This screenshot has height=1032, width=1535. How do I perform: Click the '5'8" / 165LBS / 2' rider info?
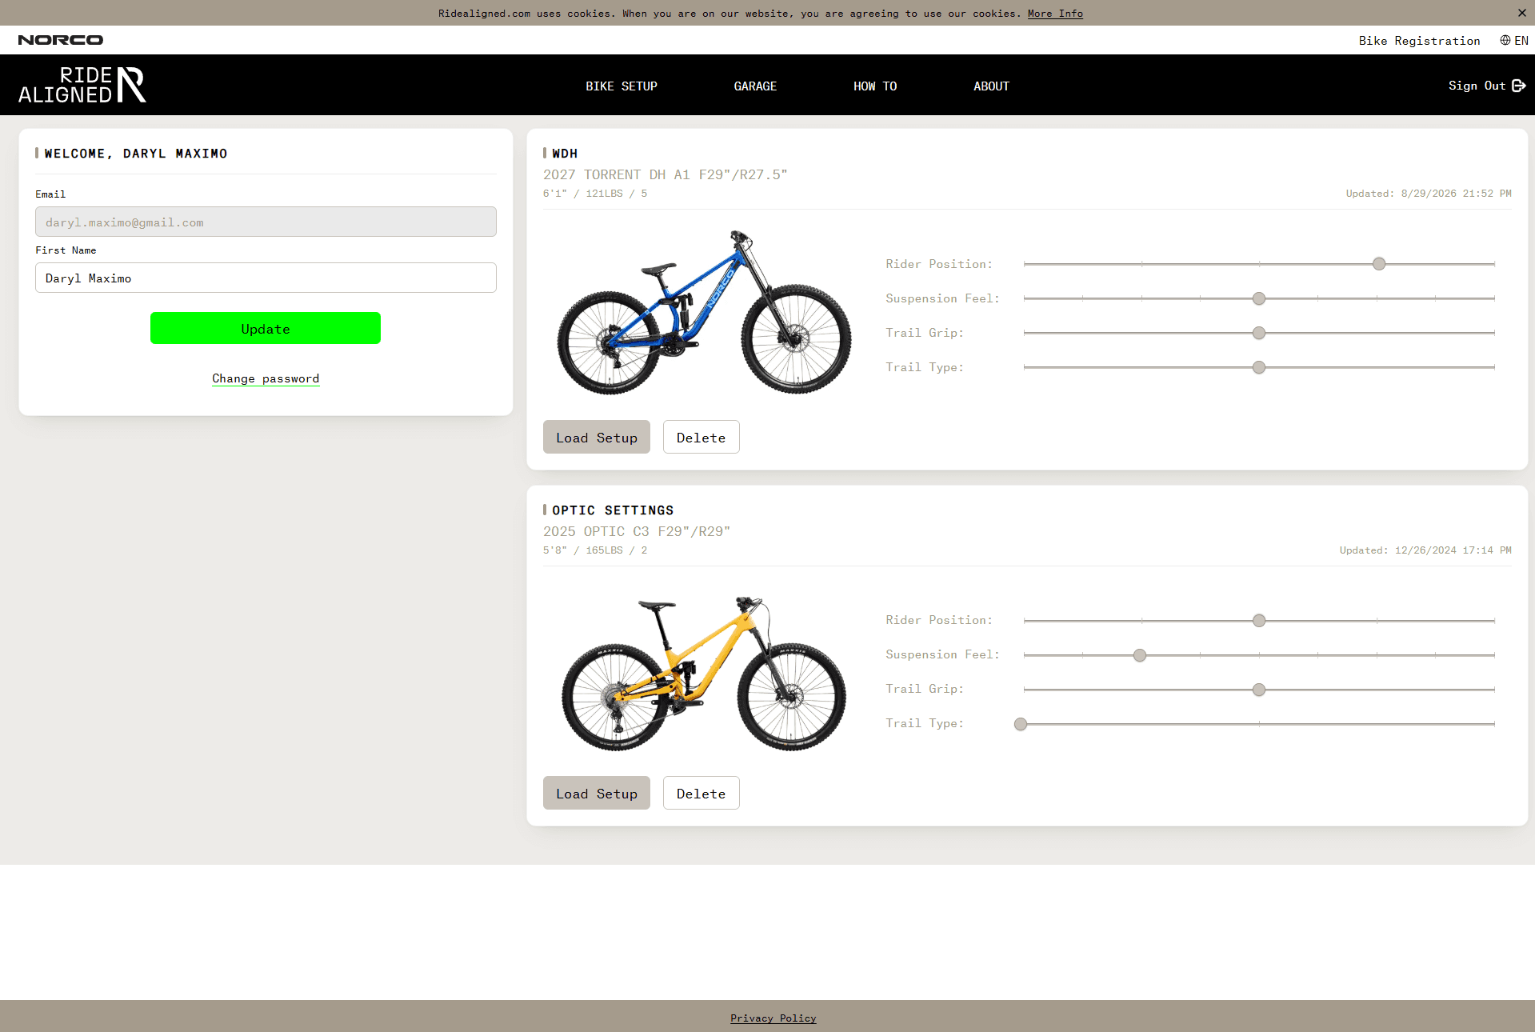coord(595,550)
